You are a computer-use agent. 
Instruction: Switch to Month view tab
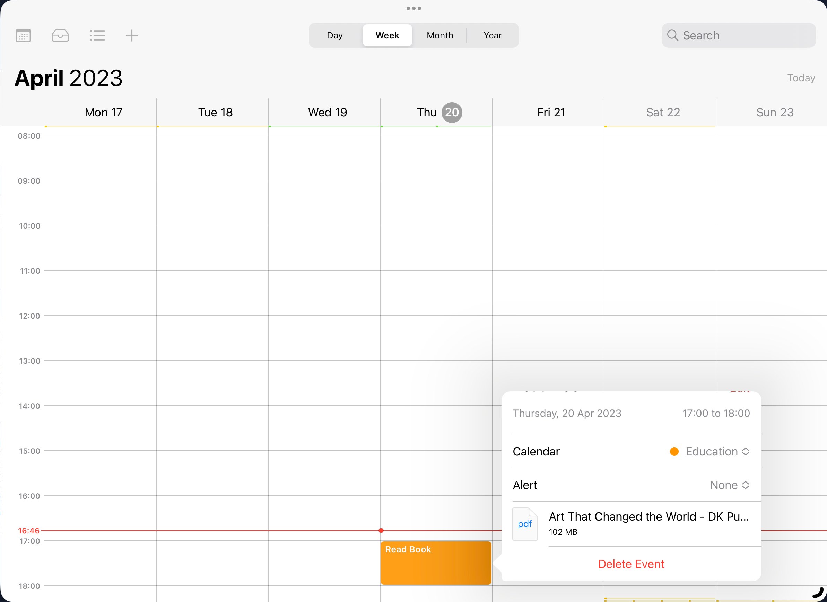click(x=440, y=35)
